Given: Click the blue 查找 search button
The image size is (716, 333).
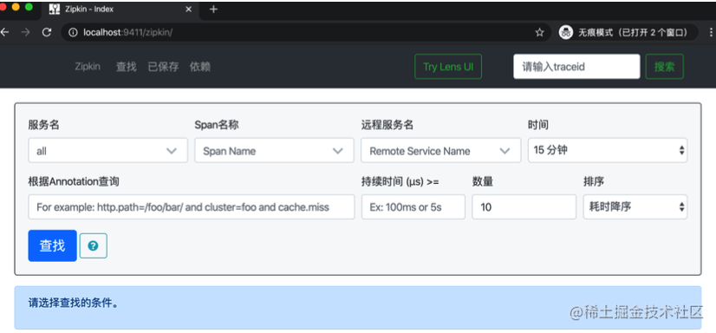Looking at the screenshot, I should click(x=53, y=245).
